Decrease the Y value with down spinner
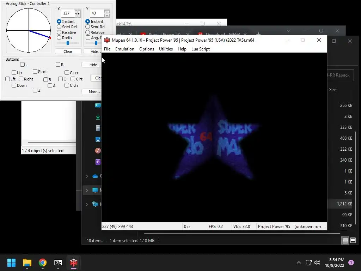 pos(107,15)
